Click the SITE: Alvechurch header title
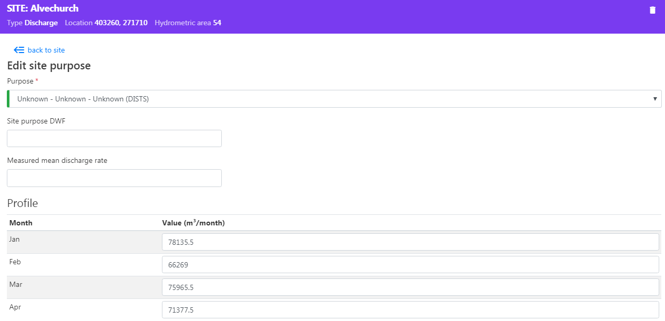The height and width of the screenshot is (321, 665). 43,9
